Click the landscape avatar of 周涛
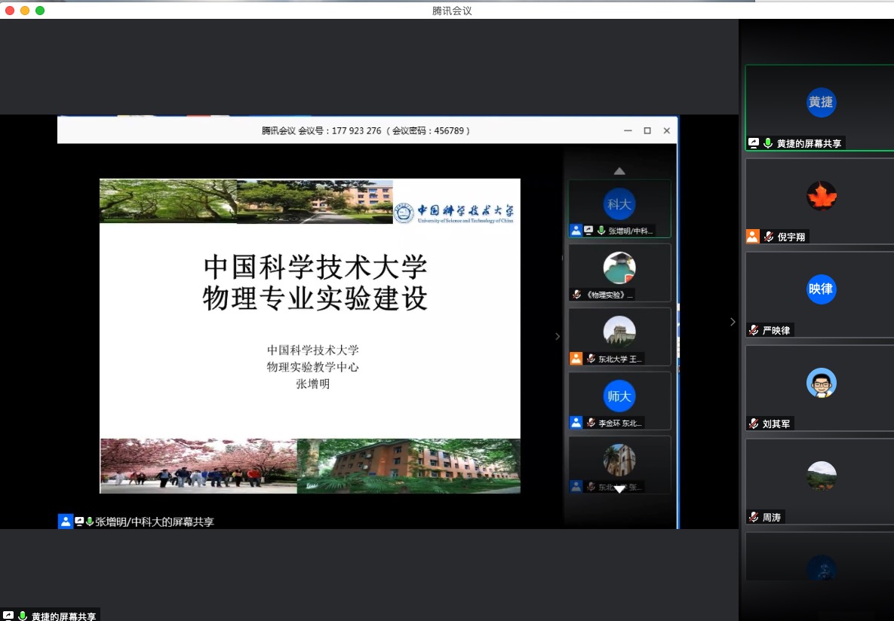 coord(821,476)
